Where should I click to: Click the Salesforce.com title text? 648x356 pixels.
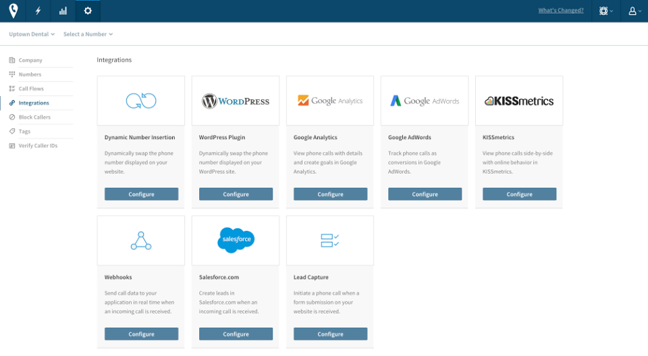[x=219, y=277]
